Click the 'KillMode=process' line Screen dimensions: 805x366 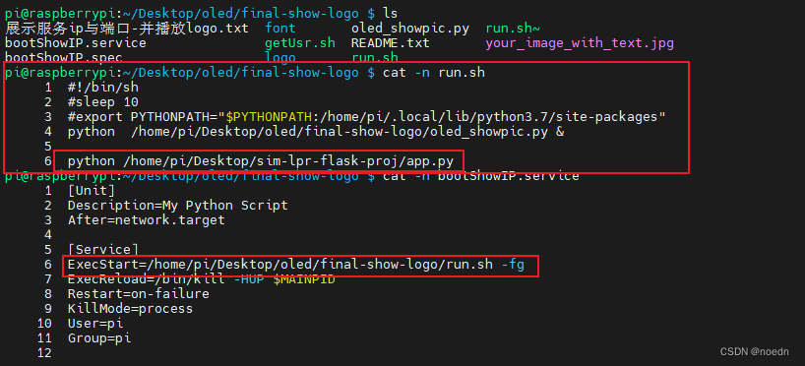pyautogui.click(x=131, y=309)
